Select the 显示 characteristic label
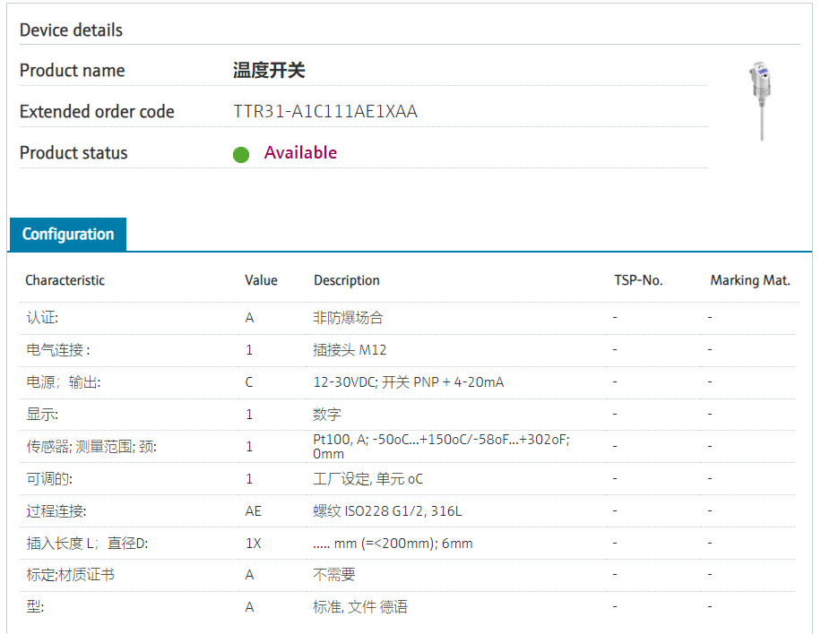The image size is (821, 634). [x=42, y=415]
